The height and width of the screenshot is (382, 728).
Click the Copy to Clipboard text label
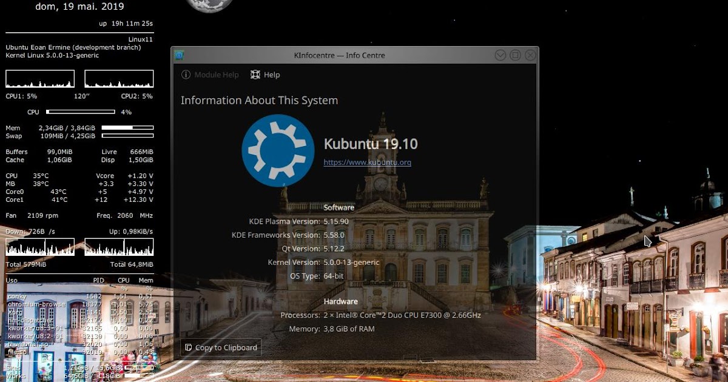point(226,347)
